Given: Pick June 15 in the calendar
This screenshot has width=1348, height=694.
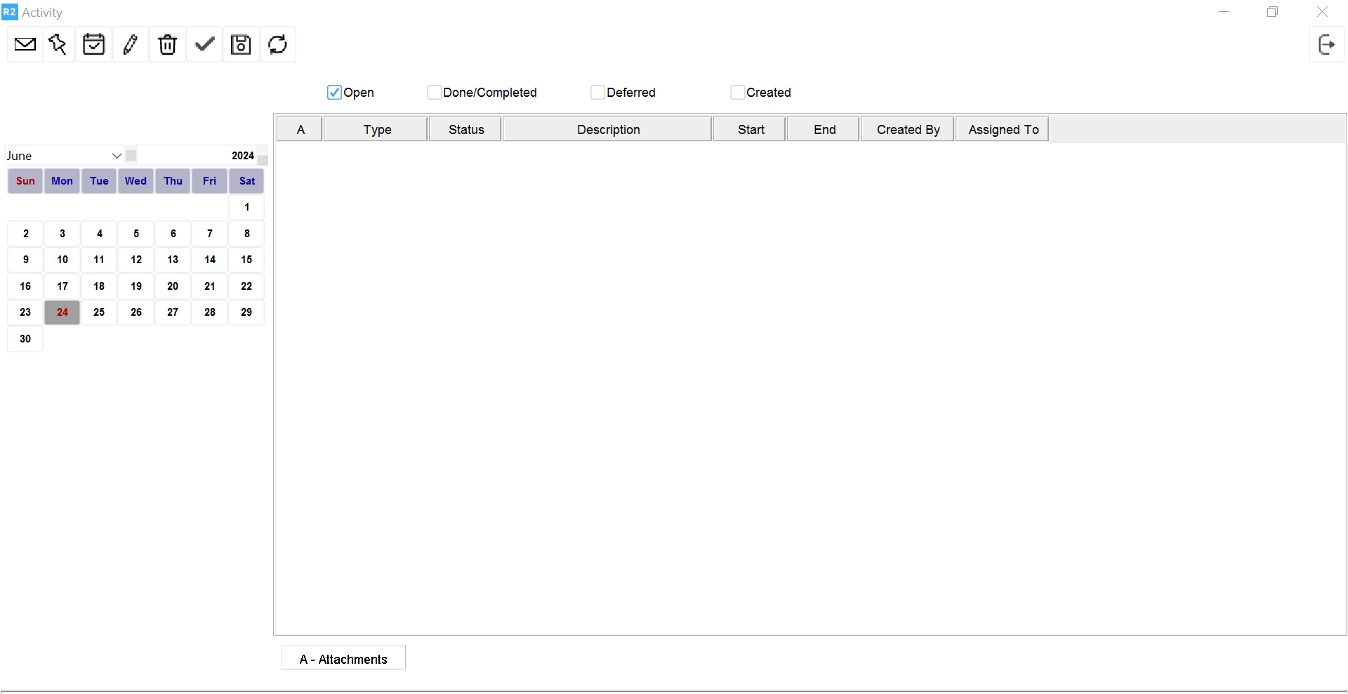Looking at the screenshot, I should click(x=246, y=260).
